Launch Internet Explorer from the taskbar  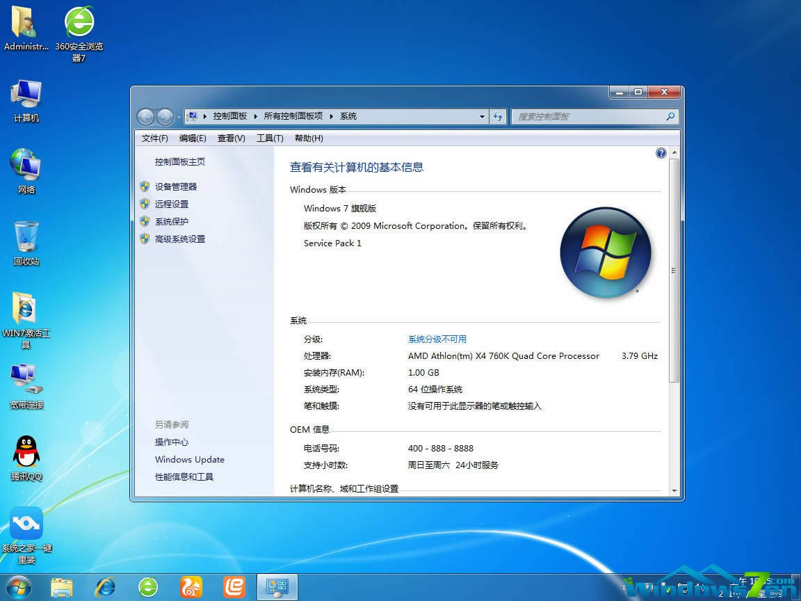click(105, 586)
